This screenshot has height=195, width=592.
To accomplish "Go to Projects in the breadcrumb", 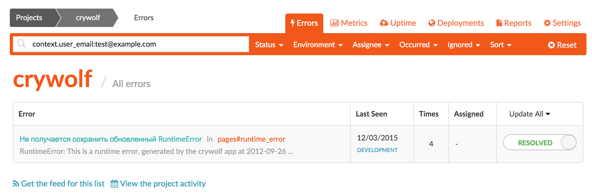I will [x=29, y=18].
